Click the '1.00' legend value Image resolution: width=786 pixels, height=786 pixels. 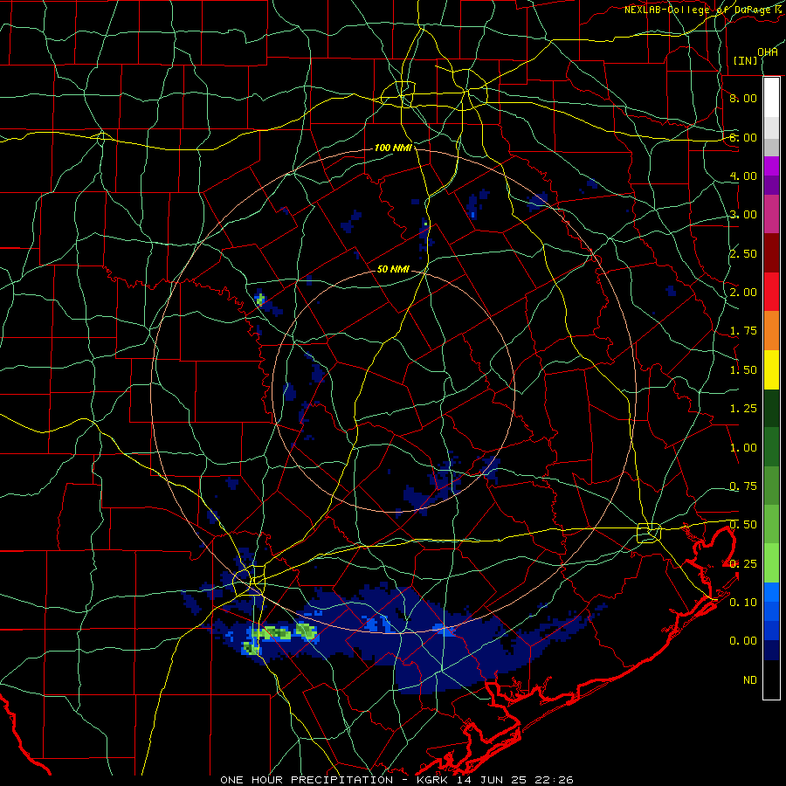(x=743, y=448)
